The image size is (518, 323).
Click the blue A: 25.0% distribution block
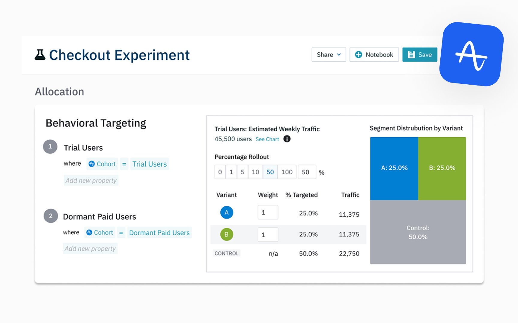pyautogui.click(x=394, y=168)
